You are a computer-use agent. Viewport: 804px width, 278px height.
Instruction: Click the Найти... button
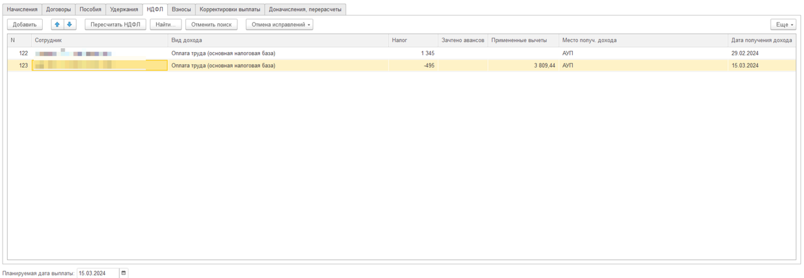pos(166,24)
